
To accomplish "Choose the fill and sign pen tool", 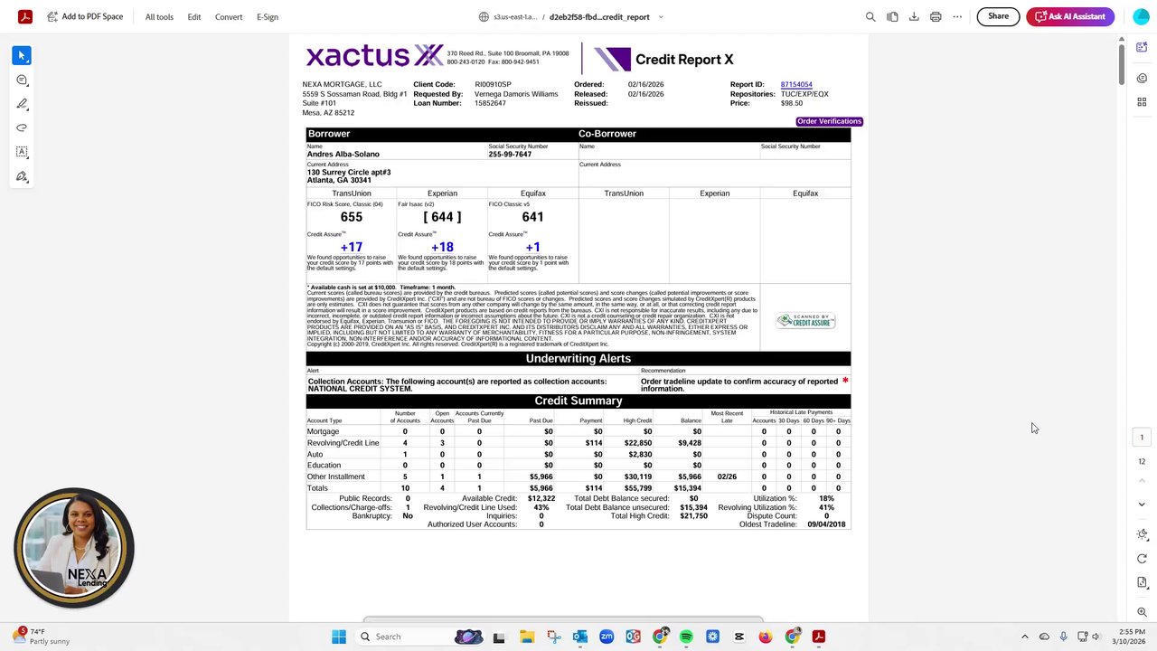I will pyautogui.click(x=22, y=176).
